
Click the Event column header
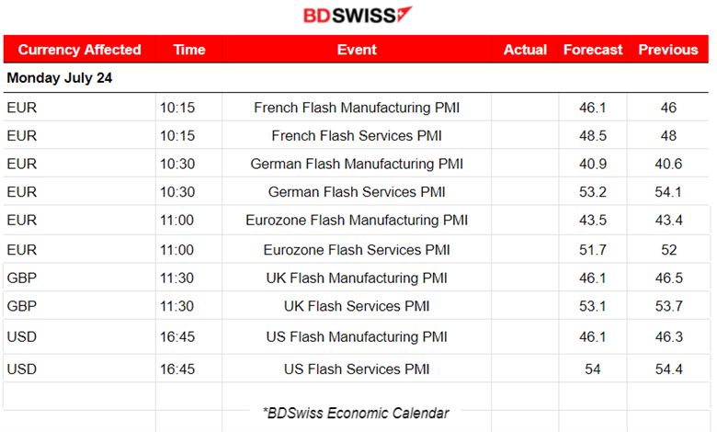pos(357,50)
